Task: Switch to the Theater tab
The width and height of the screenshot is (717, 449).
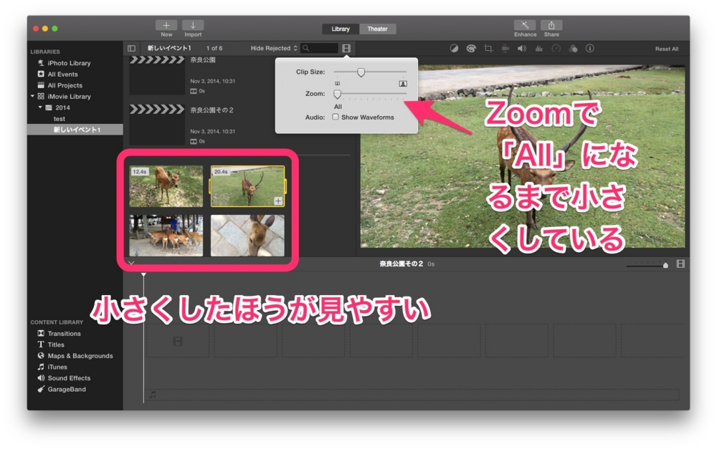Action: point(378,29)
